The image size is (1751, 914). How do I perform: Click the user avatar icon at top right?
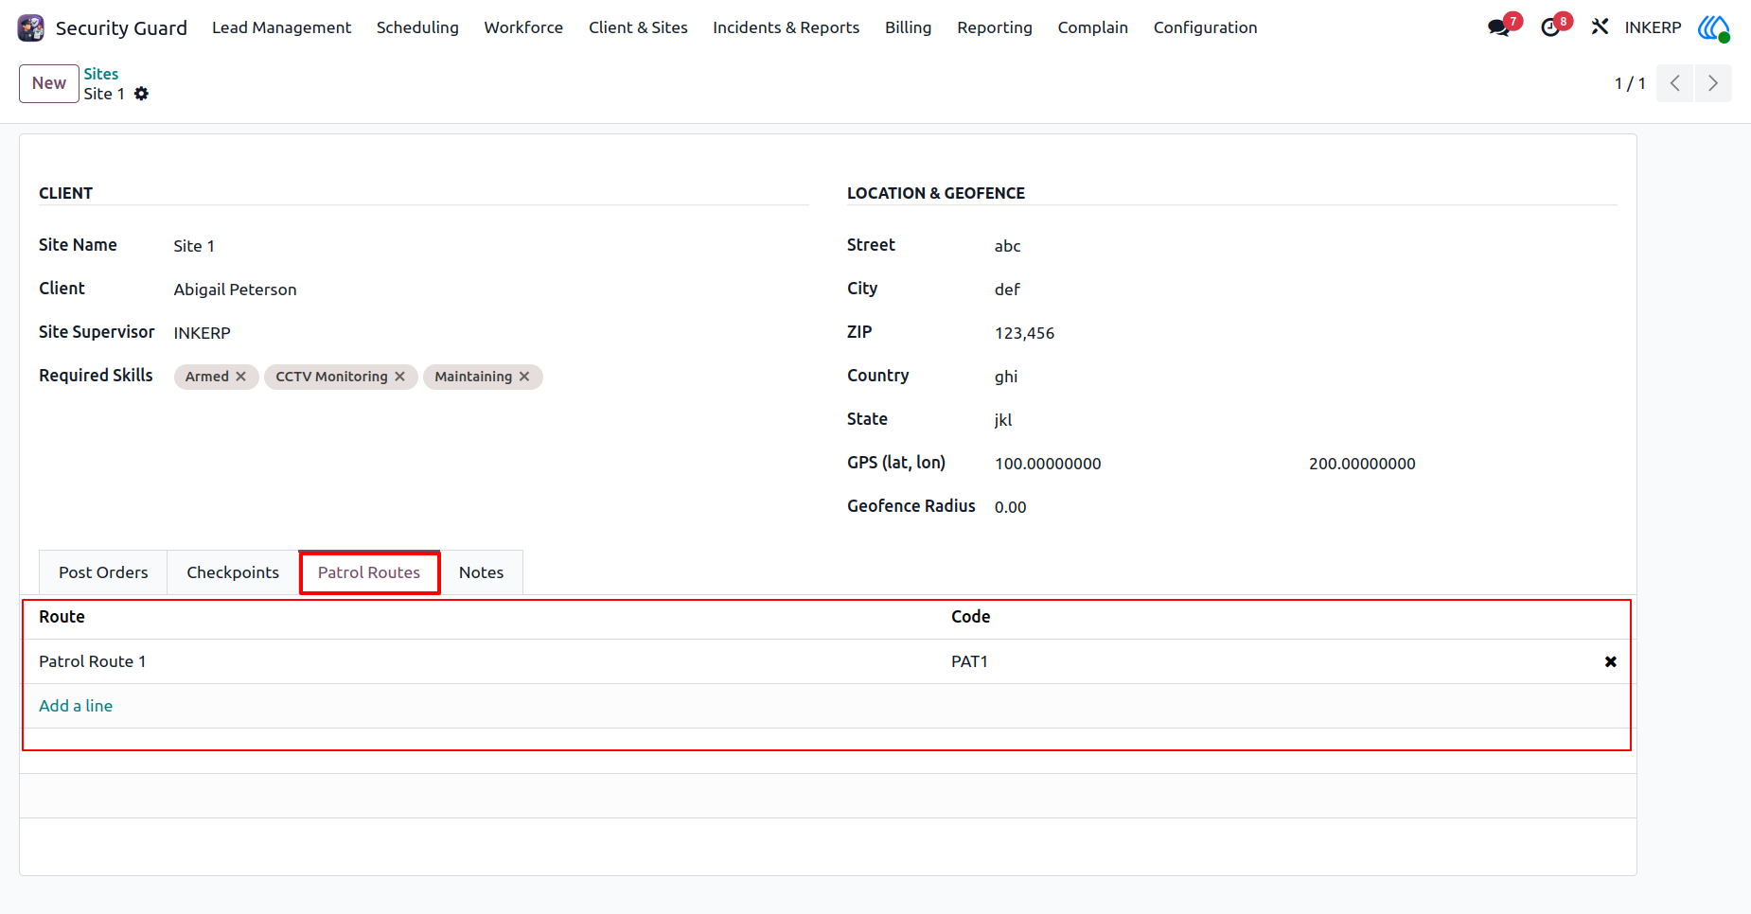[x=1714, y=27]
